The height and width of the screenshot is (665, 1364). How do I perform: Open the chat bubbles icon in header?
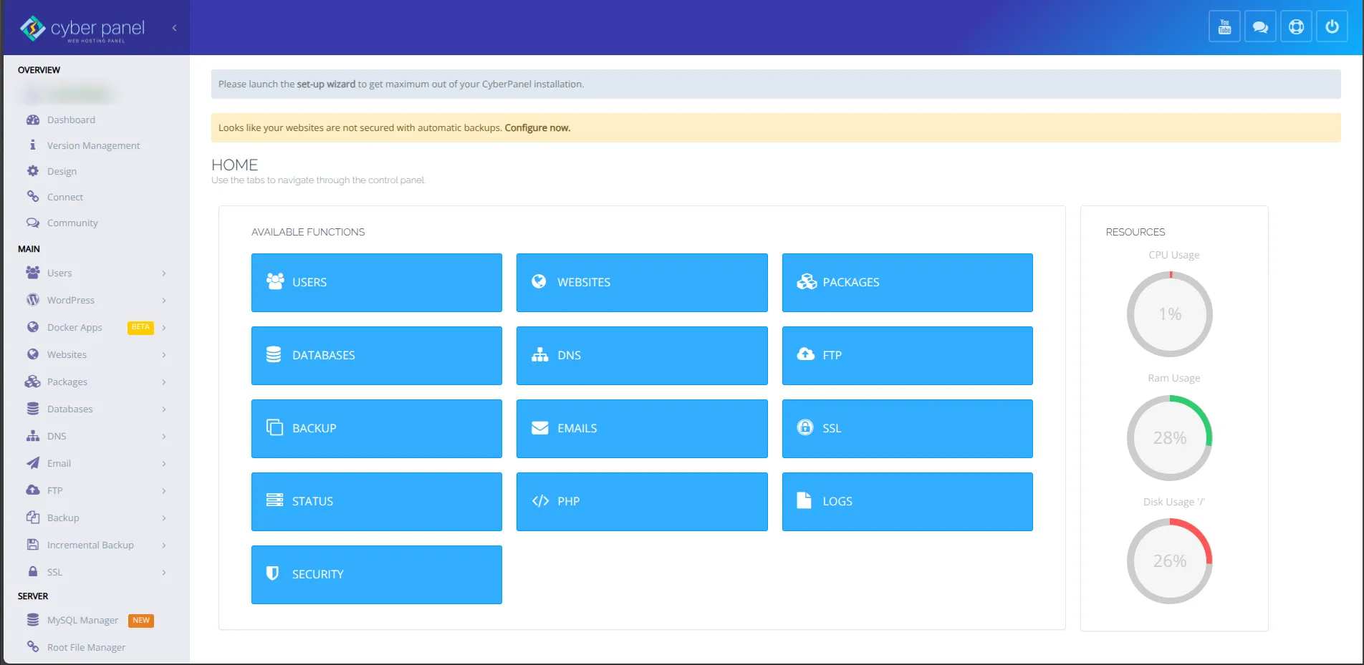(x=1260, y=27)
